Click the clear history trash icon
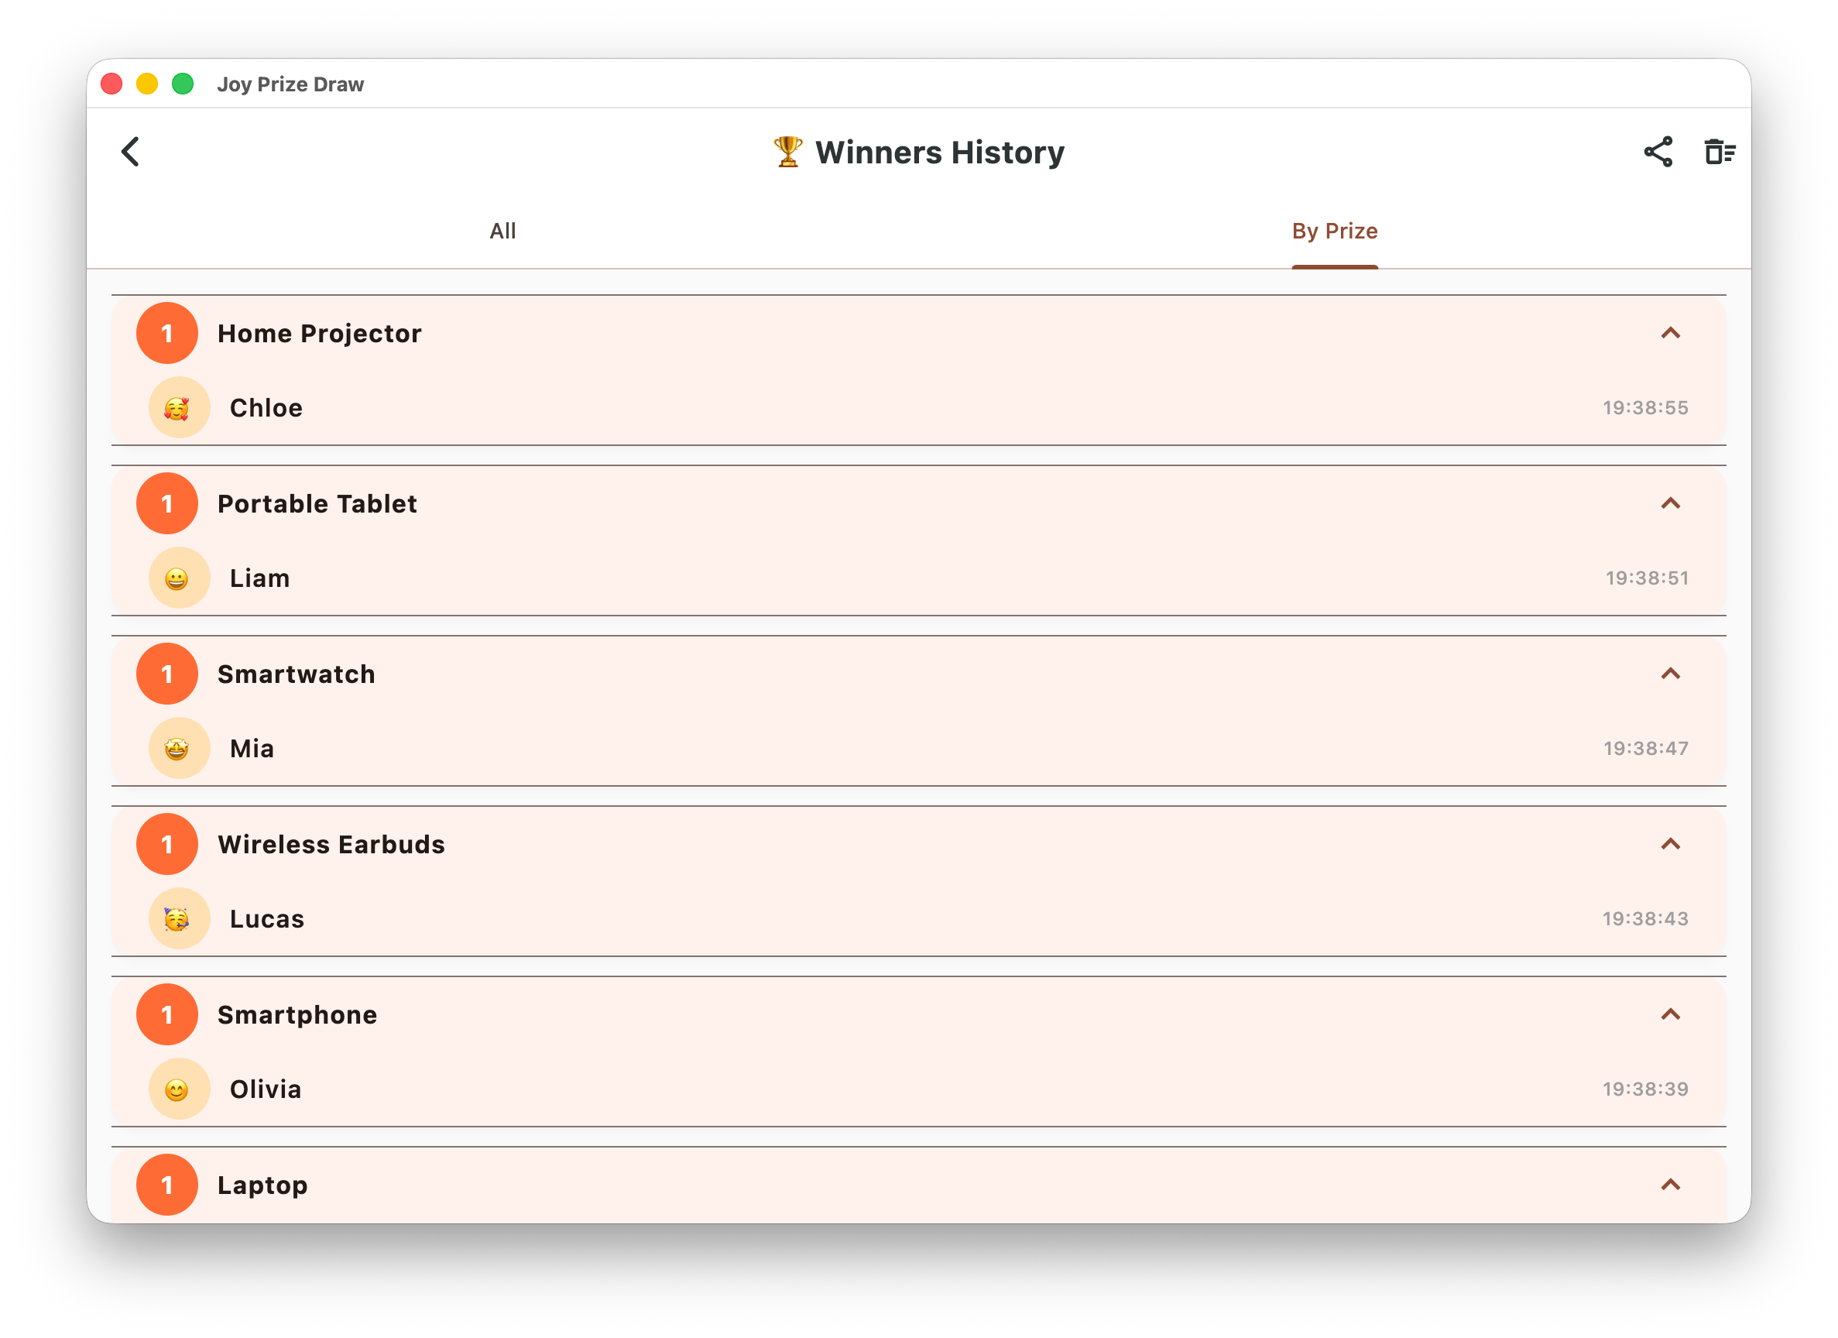The width and height of the screenshot is (1838, 1338). click(1718, 152)
